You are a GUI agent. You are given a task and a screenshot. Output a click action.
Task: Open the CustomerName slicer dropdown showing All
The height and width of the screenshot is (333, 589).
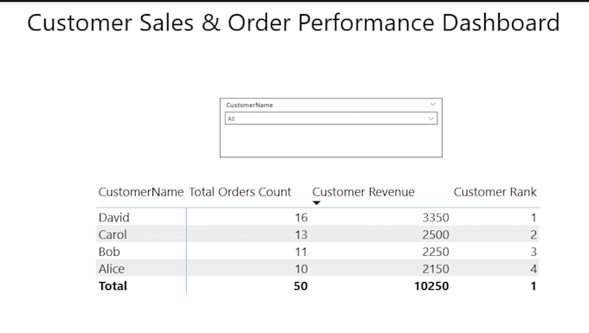(x=331, y=118)
